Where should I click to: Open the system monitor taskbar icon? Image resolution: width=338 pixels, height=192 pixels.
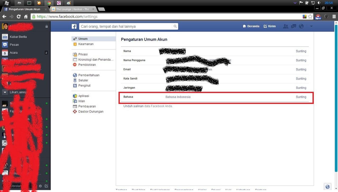click(29, 3)
